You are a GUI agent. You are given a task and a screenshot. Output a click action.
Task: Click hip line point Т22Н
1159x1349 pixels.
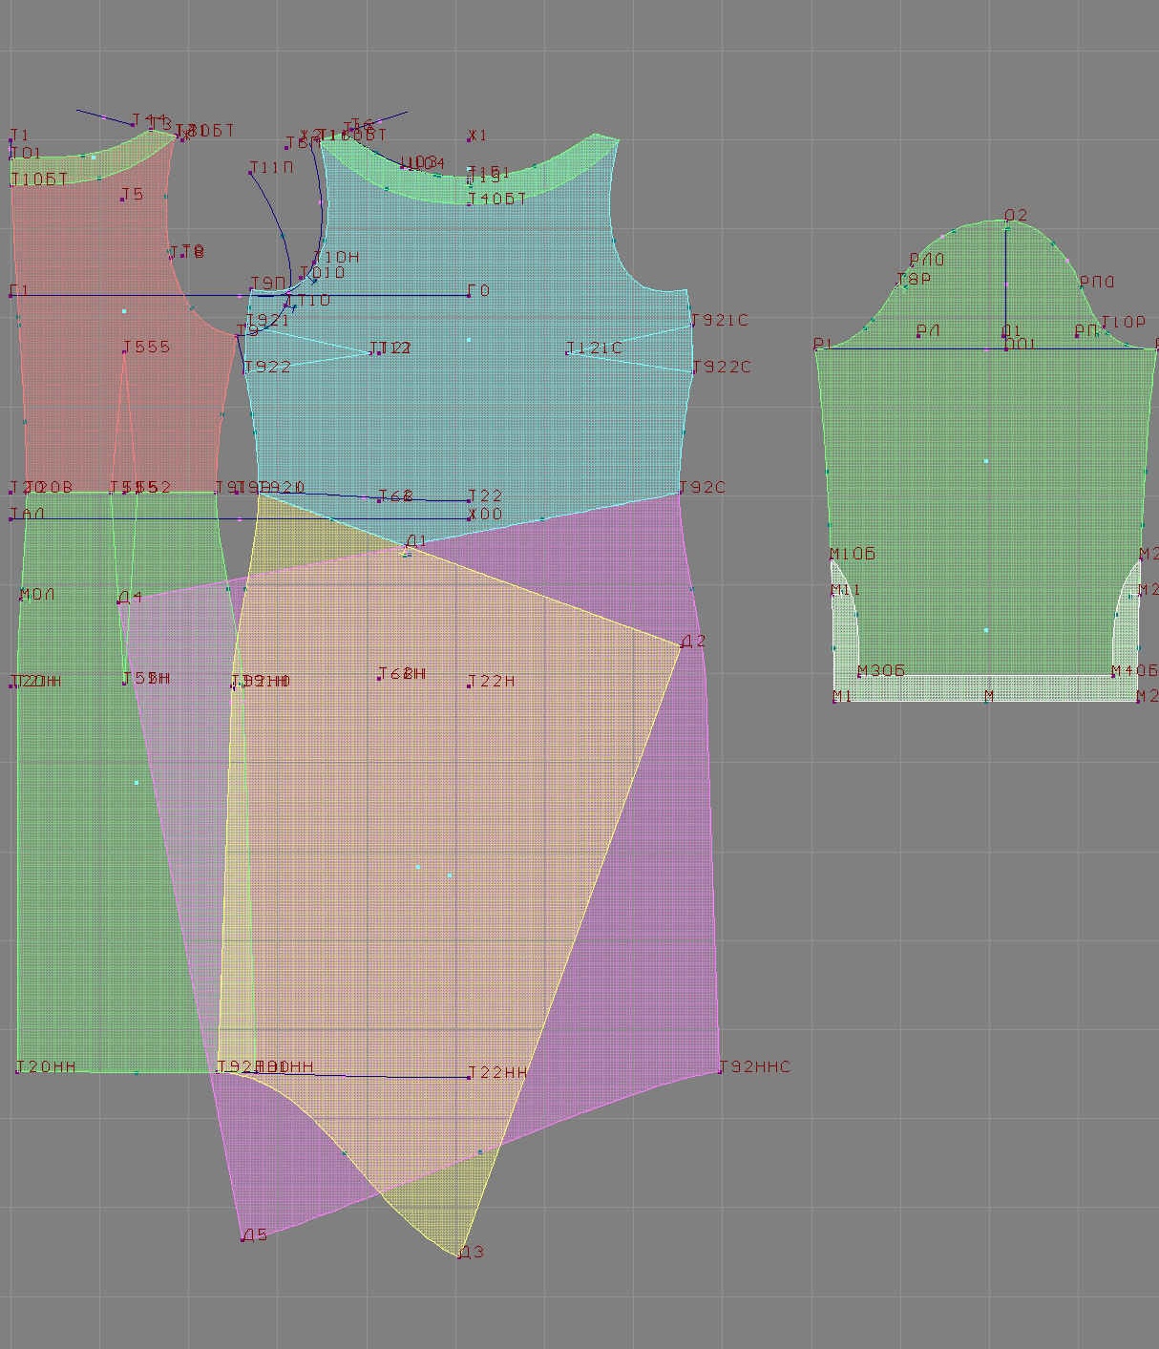click(x=469, y=685)
